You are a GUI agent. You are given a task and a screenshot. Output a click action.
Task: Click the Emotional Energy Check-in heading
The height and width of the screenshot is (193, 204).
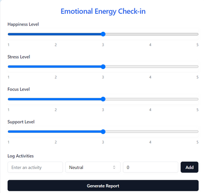coord(103,11)
